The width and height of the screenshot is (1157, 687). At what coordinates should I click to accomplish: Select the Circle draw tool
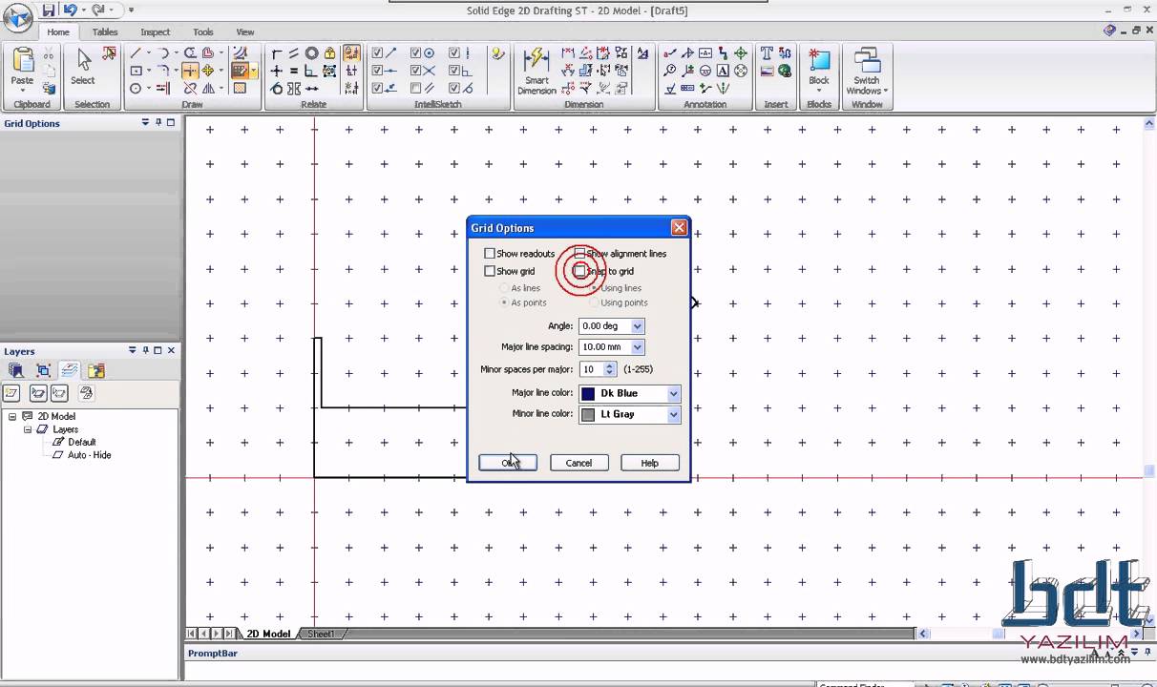136,88
